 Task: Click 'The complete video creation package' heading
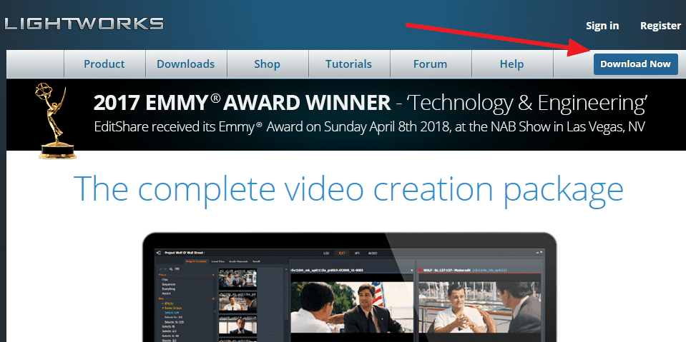(x=348, y=187)
